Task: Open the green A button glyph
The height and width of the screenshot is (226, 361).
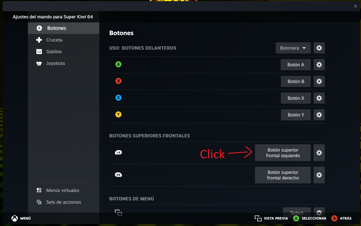Action: pyautogui.click(x=118, y=64)
